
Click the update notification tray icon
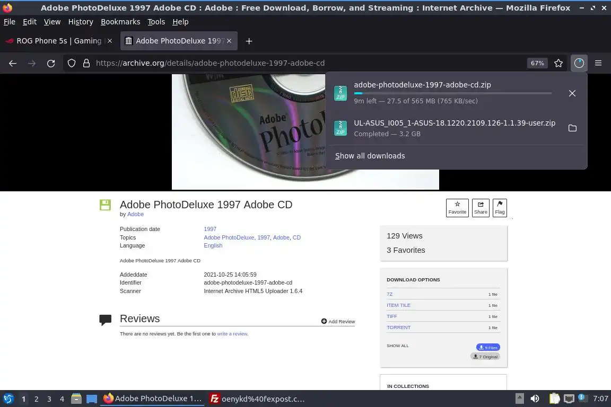pyautogui.click(x=582, y=397)
